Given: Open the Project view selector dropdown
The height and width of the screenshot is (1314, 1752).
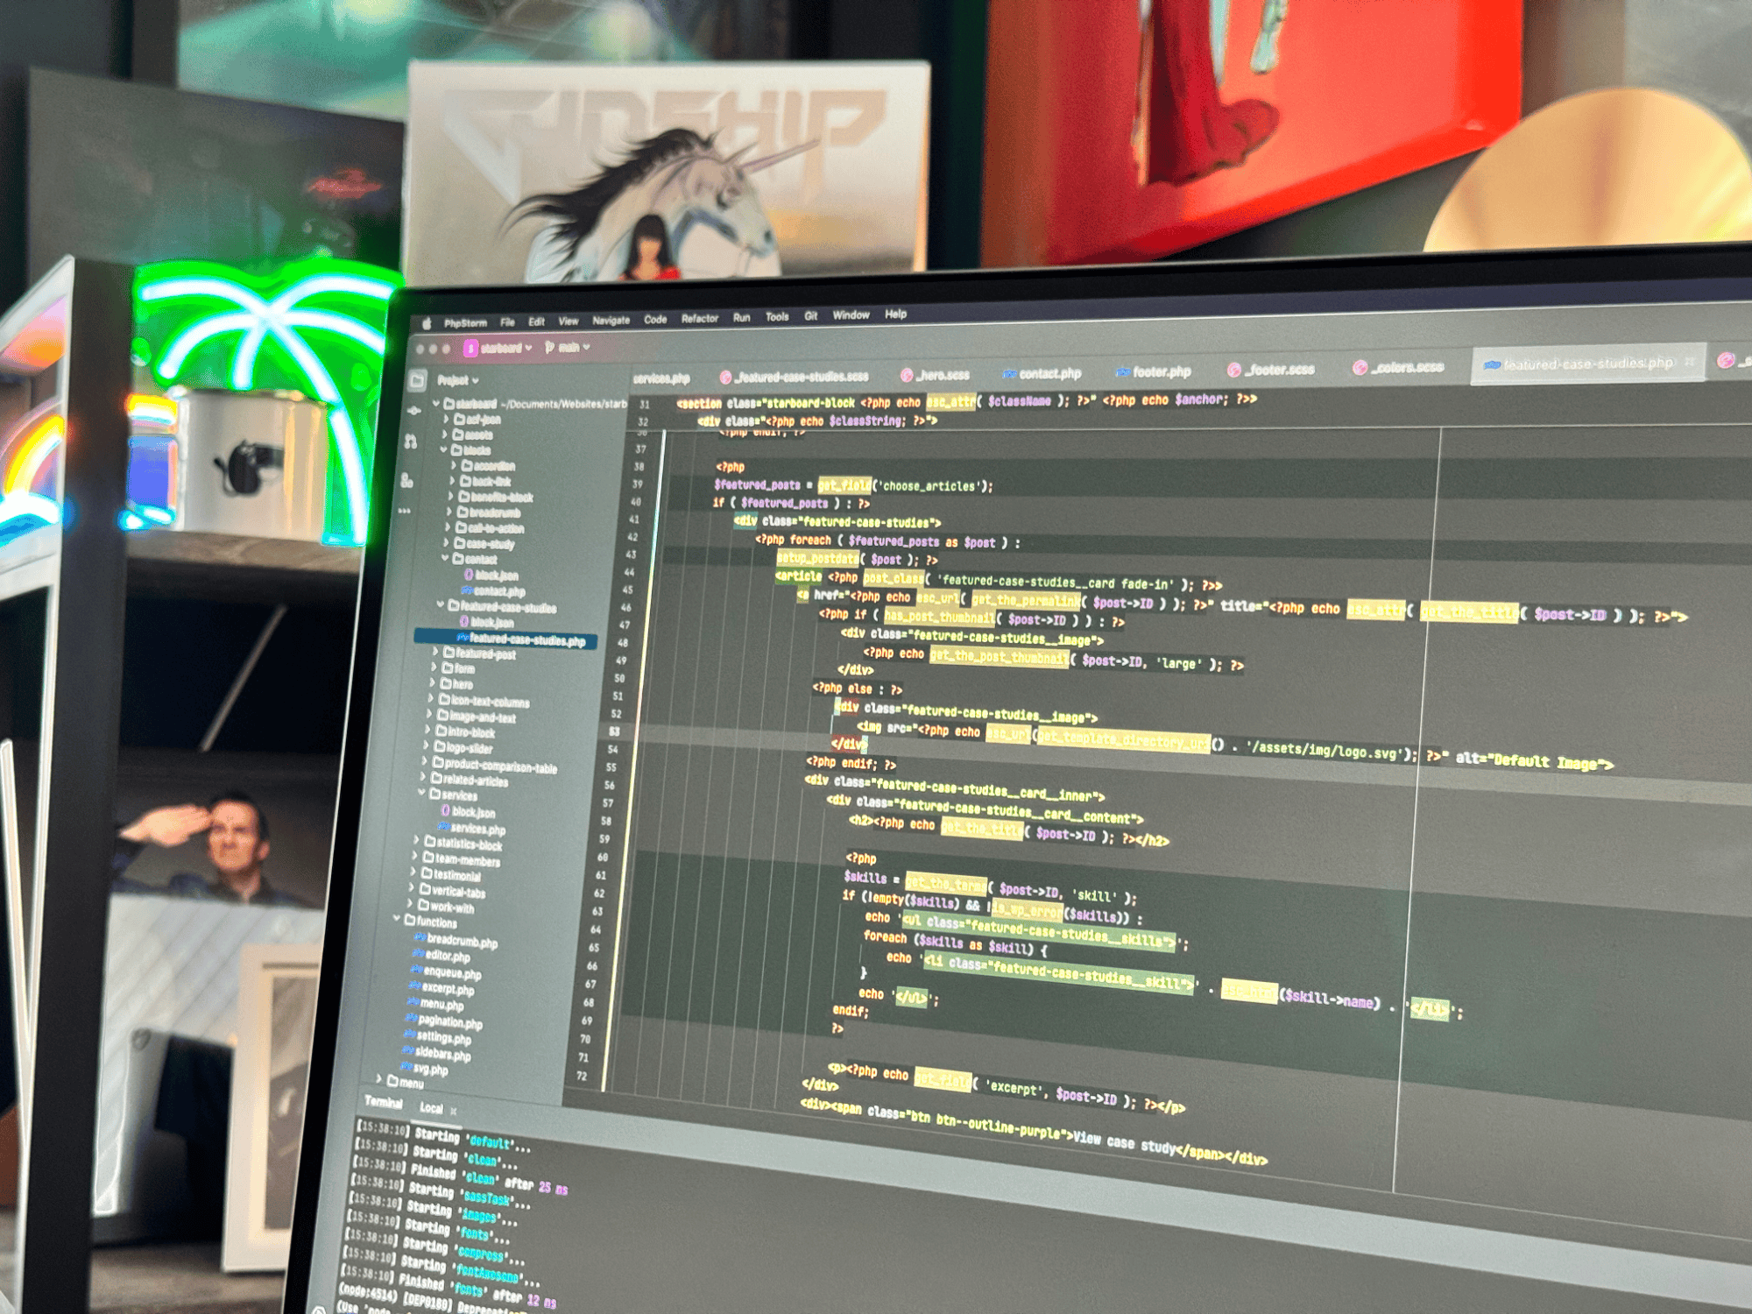Looking at the screenshot, I should 458,380.
